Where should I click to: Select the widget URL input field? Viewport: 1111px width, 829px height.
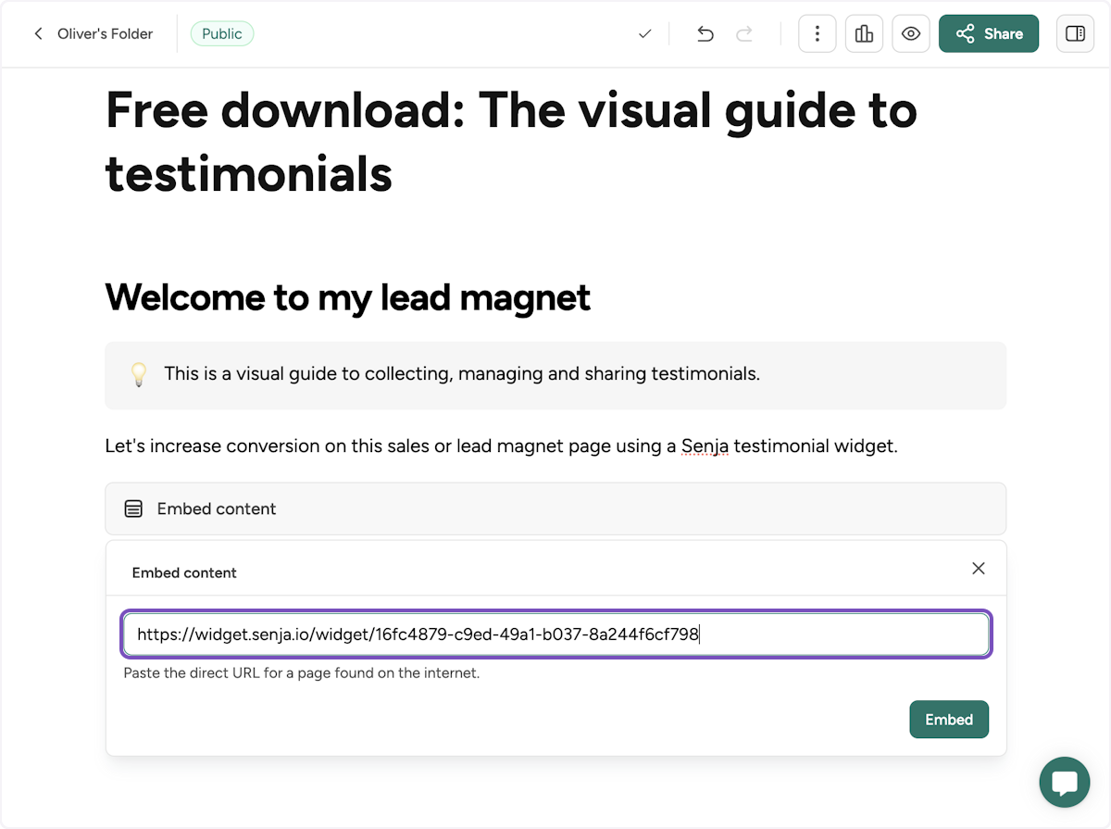pyautogui.click(x=555, y=634)
